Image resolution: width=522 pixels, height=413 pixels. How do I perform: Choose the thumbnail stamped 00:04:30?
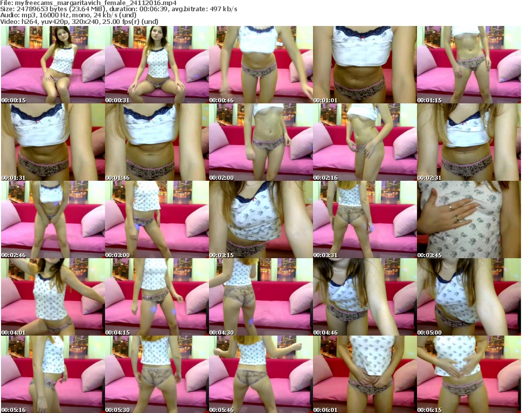coord(260,297)
